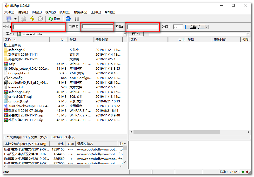The height and width of the screenshot is (177, 254).
Task: Click the 方向 queue column header
Action: pyautogui.click(x=71, y=144)
